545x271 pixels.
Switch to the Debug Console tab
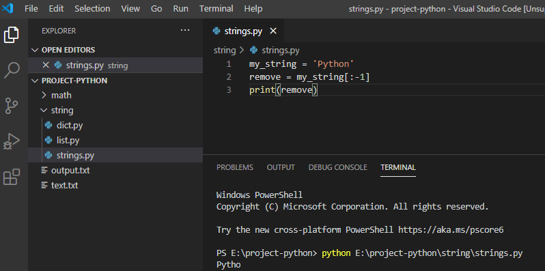tap(338, 167)
